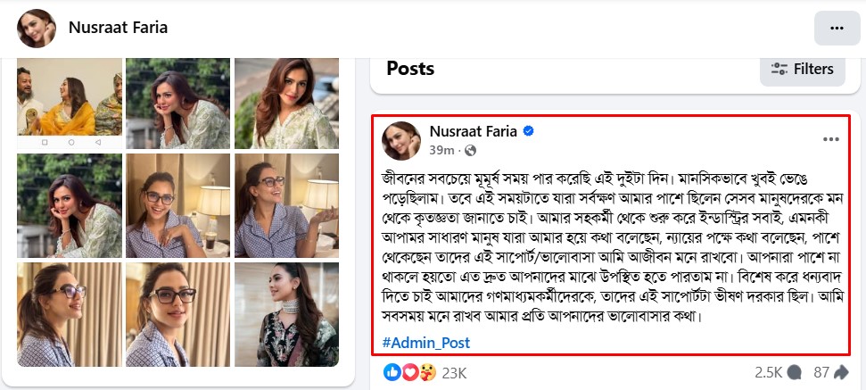
Task: Open the 23K reactions count
Action: 453,372
